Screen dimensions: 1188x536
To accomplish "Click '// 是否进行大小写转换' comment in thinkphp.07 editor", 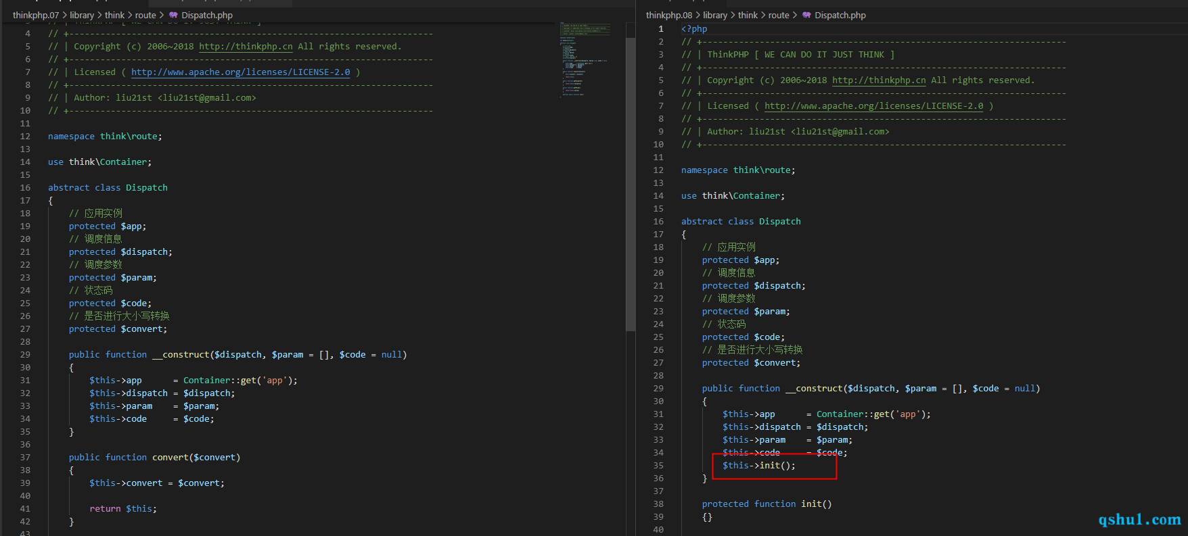I will [x=119, y=316].
